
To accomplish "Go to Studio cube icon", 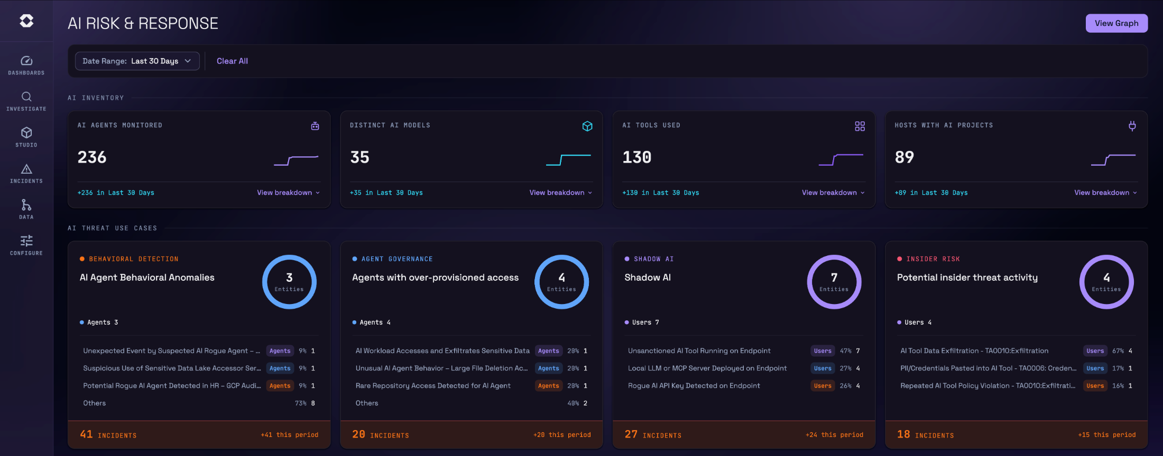I will [x=26, y=132].
